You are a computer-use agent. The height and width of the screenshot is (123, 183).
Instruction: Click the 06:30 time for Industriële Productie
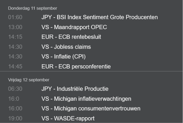(15, 89)
